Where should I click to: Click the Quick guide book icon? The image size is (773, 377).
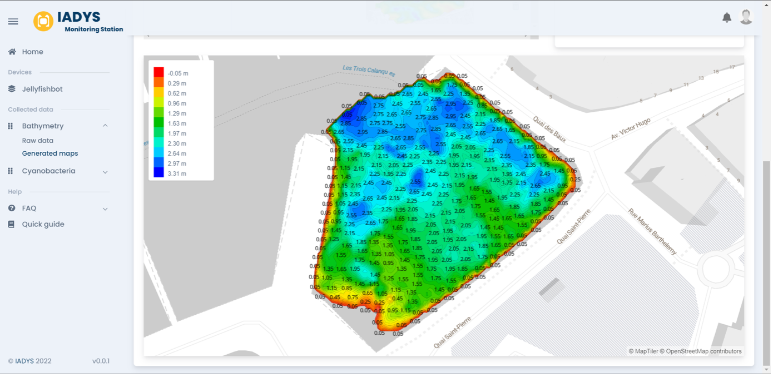click(12, 224)
